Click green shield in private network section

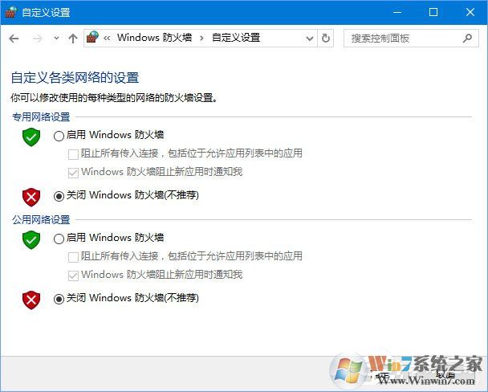[31, 137]
